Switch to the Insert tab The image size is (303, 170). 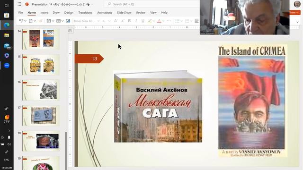(x=44, y=13)
